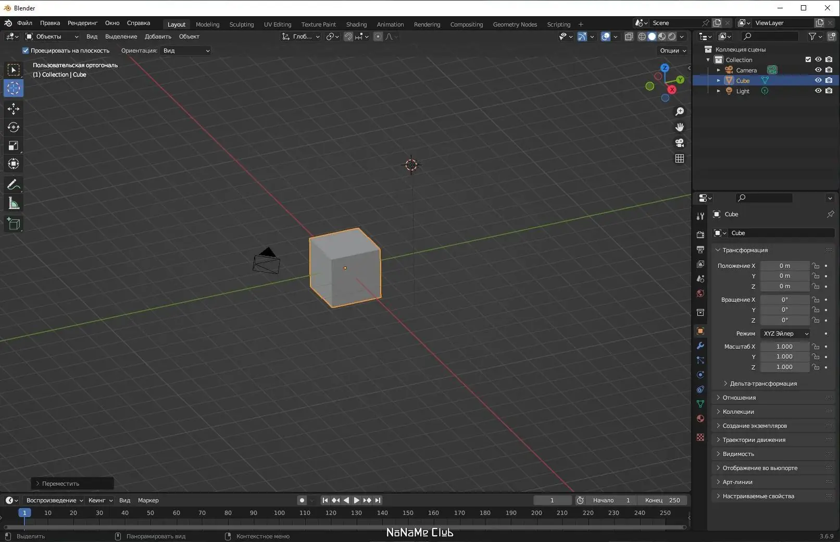Hide the Light object with its eye icon
Viewport: 840px width, 542px height.
click(818, 91)
